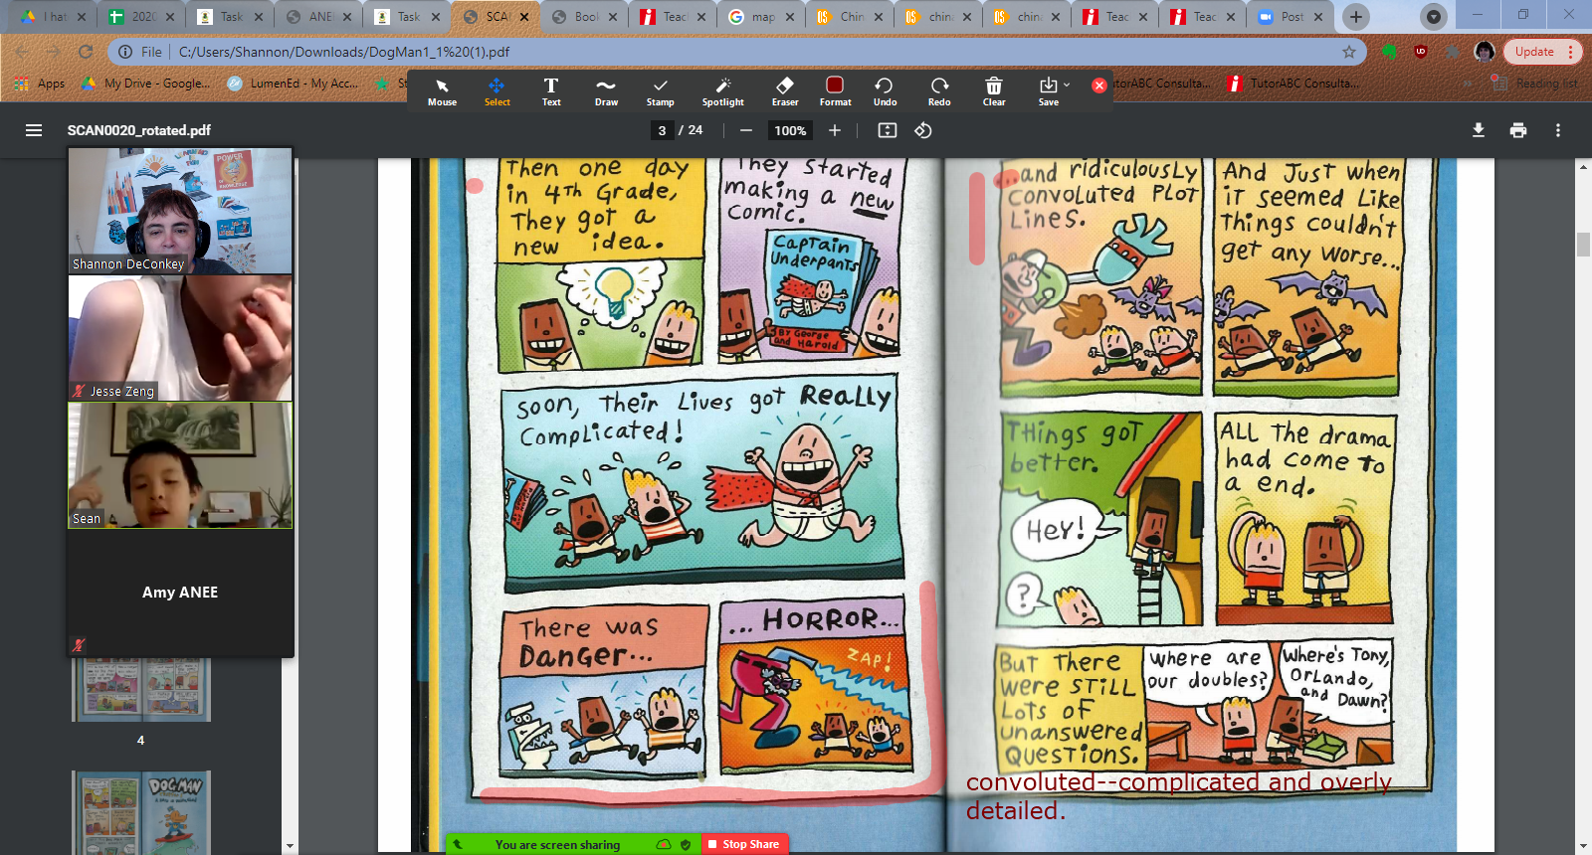Image resolution: width=1592 pixels, height=855 pixels.
Task: Open the meeting security shield icon
Action: pos(686,845)
